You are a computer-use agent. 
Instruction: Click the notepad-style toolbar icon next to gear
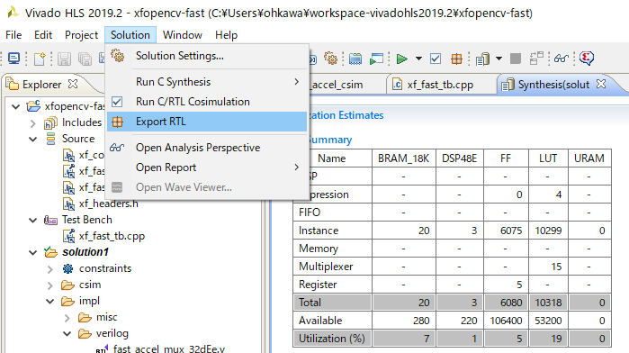[x=355, y=59]
